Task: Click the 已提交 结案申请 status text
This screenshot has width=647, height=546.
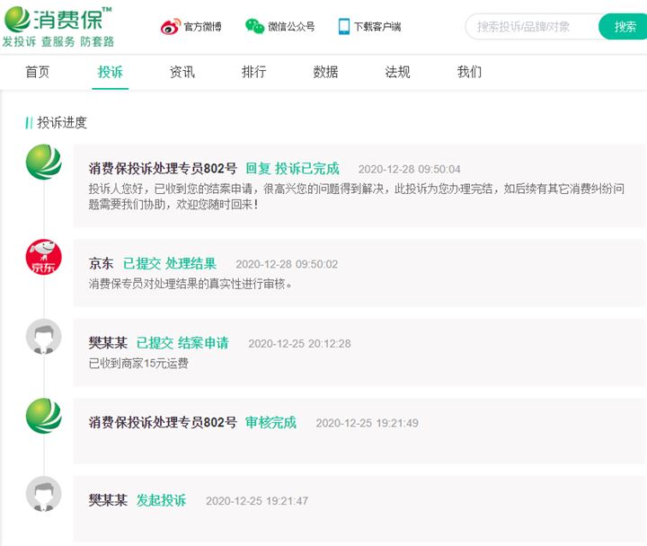Action: (x=182, y=343)
